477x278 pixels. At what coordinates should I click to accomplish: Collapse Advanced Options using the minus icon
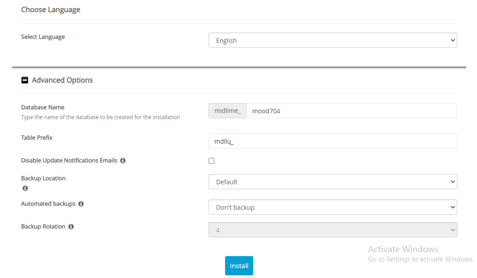[25, 80]
